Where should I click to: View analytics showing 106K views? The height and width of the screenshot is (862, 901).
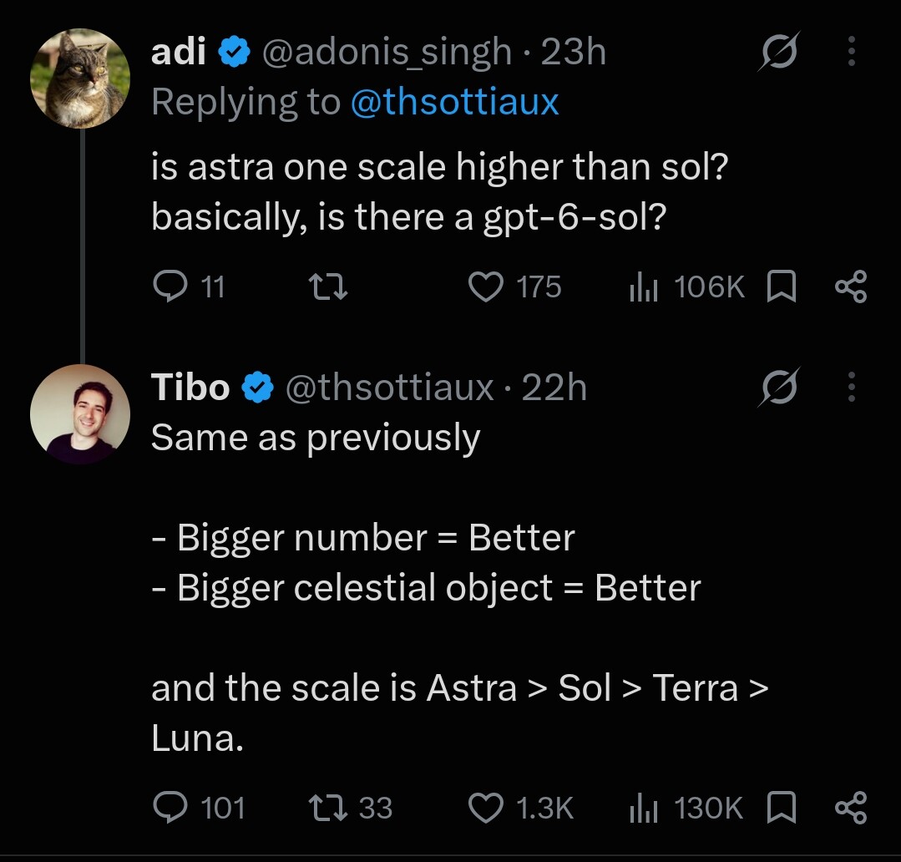click(x=687, y=286)
